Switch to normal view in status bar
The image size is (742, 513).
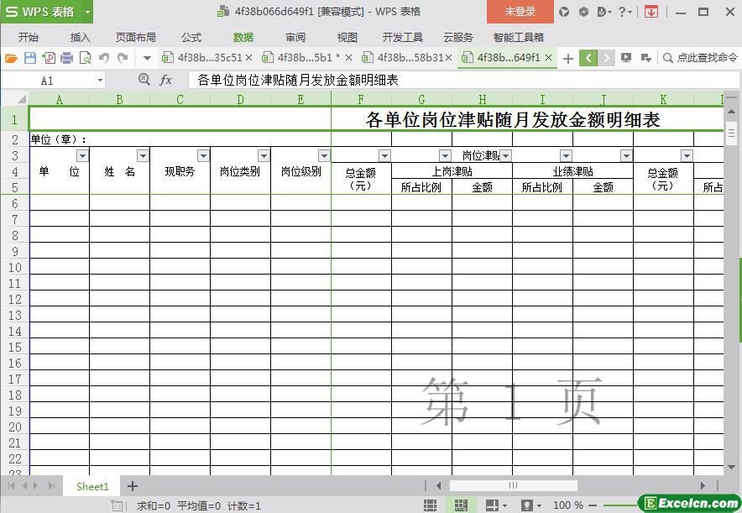coord(430,505)
